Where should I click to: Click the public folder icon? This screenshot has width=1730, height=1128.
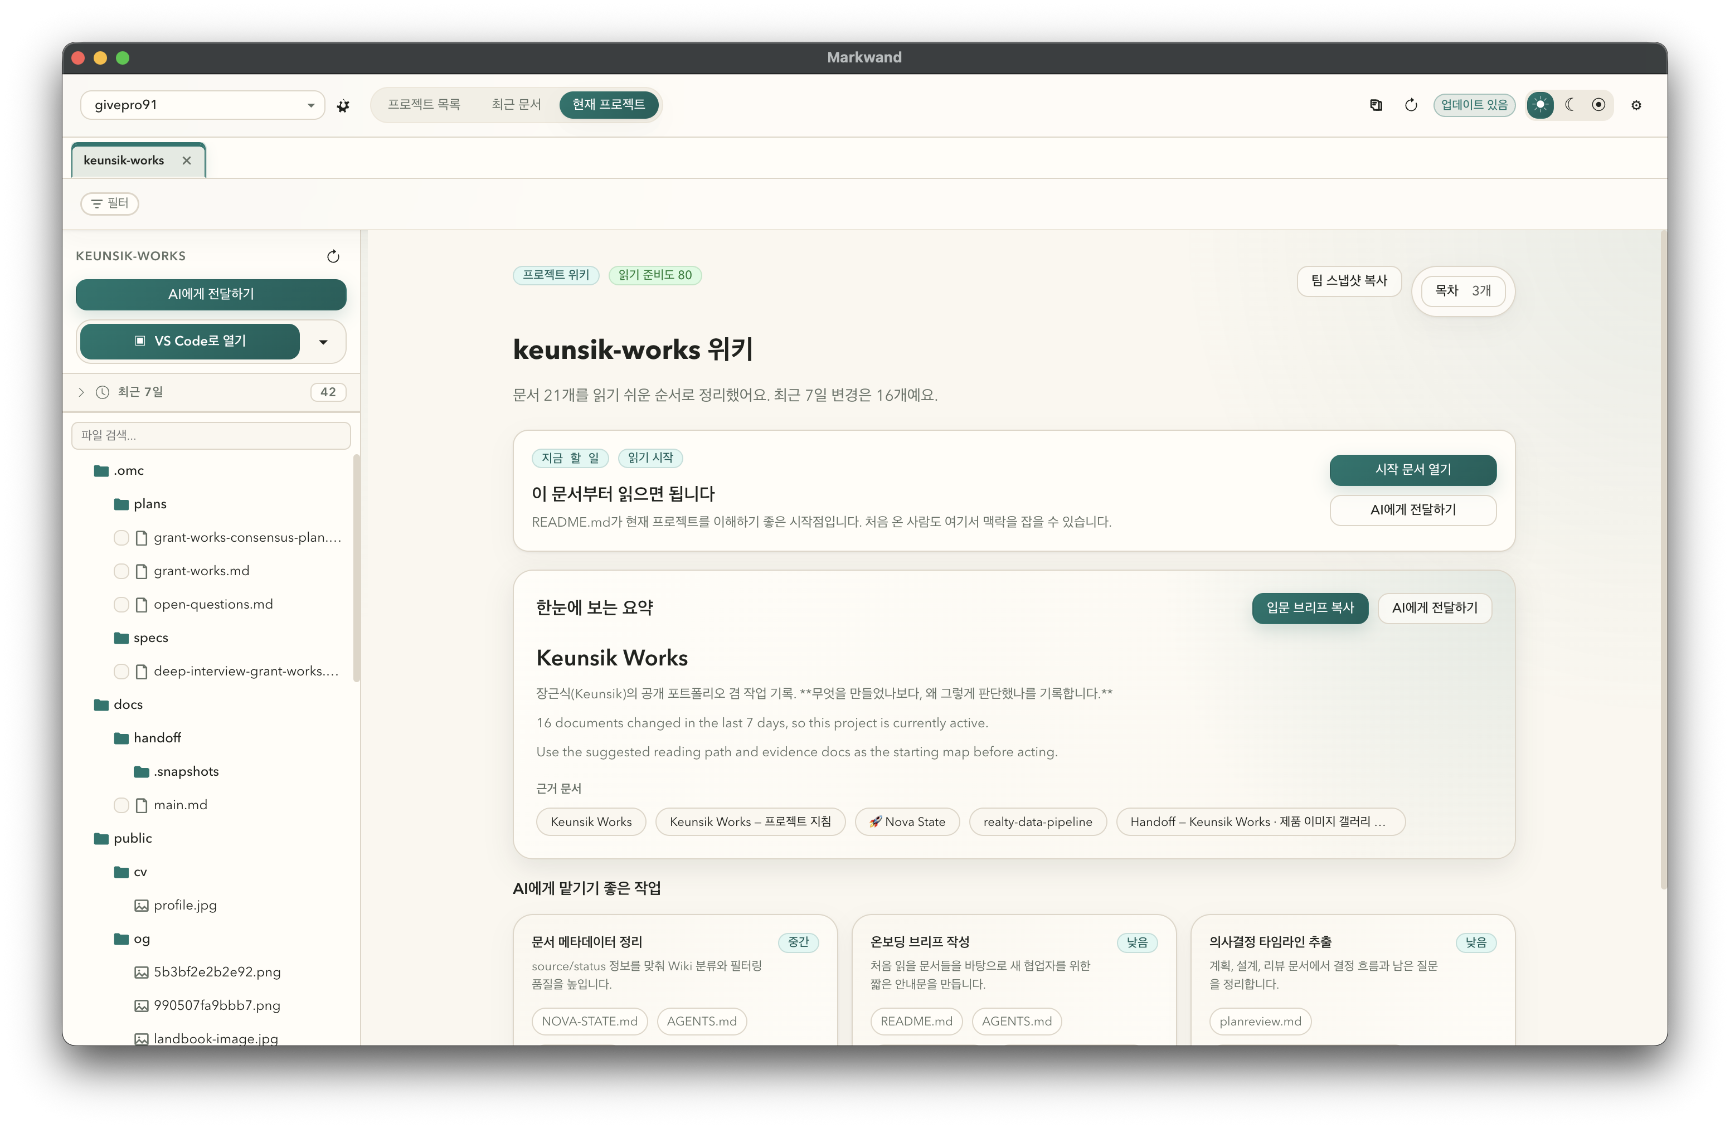[x=102, y=839]
